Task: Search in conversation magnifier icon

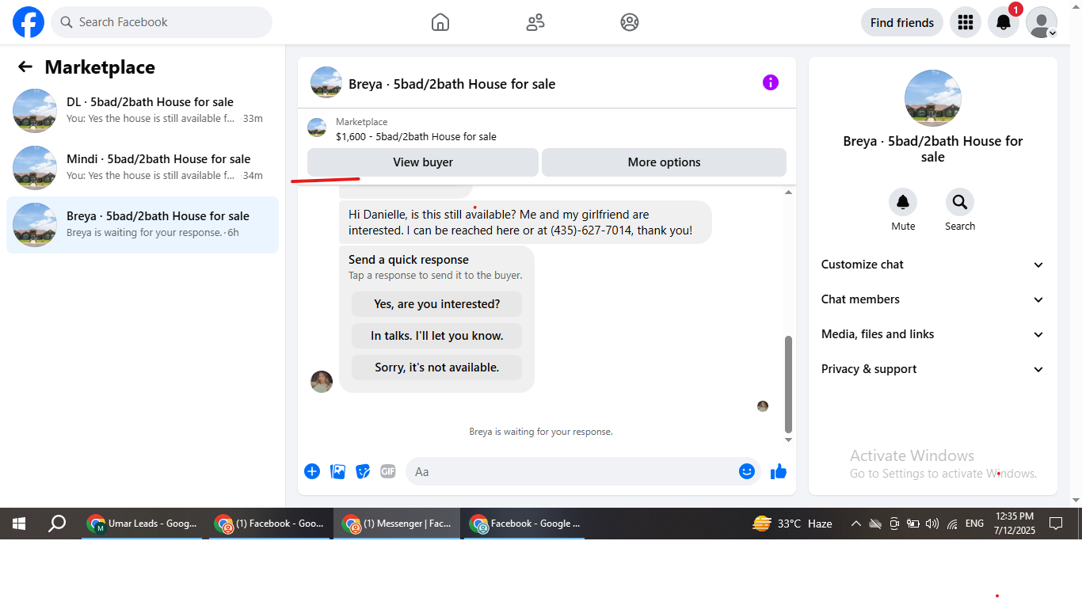Action: (x=960, y=203)
